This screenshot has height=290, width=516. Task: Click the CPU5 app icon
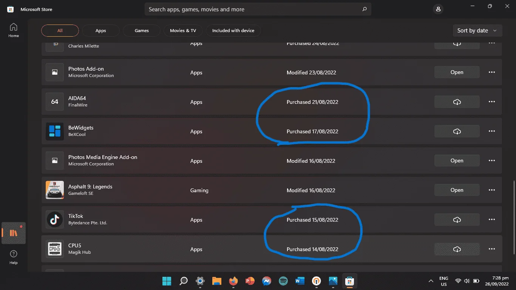(x=55, y=249)
